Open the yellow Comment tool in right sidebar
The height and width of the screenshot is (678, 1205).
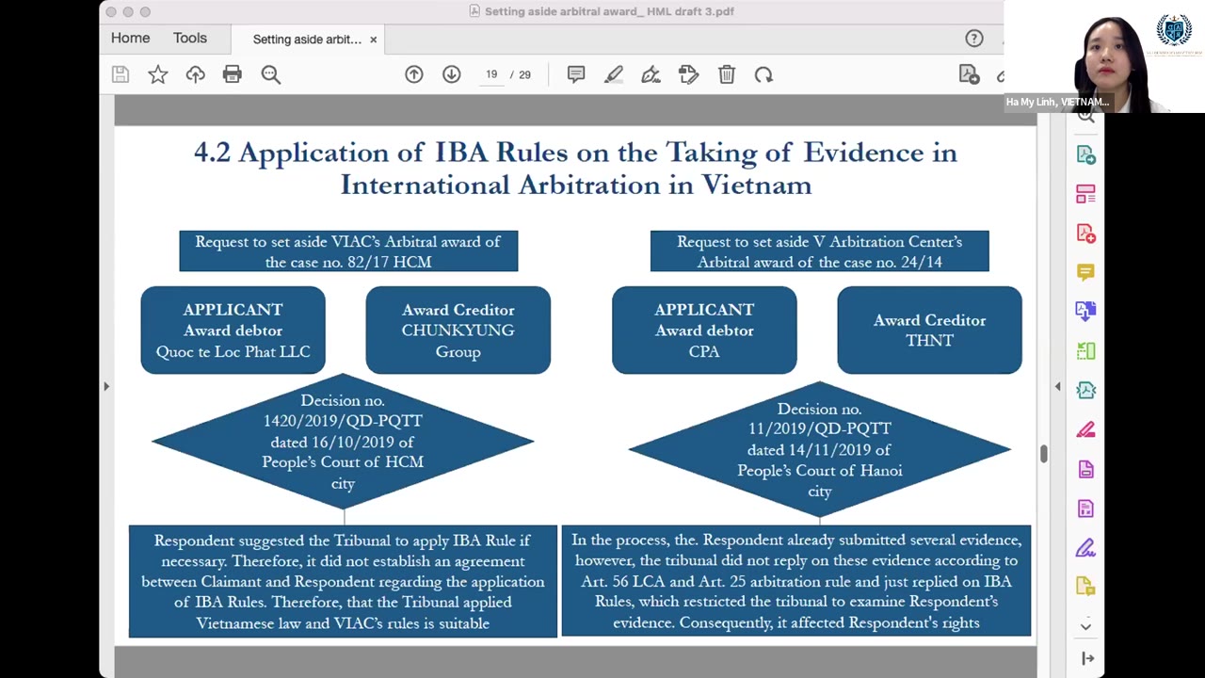(x=1085, y=272)
